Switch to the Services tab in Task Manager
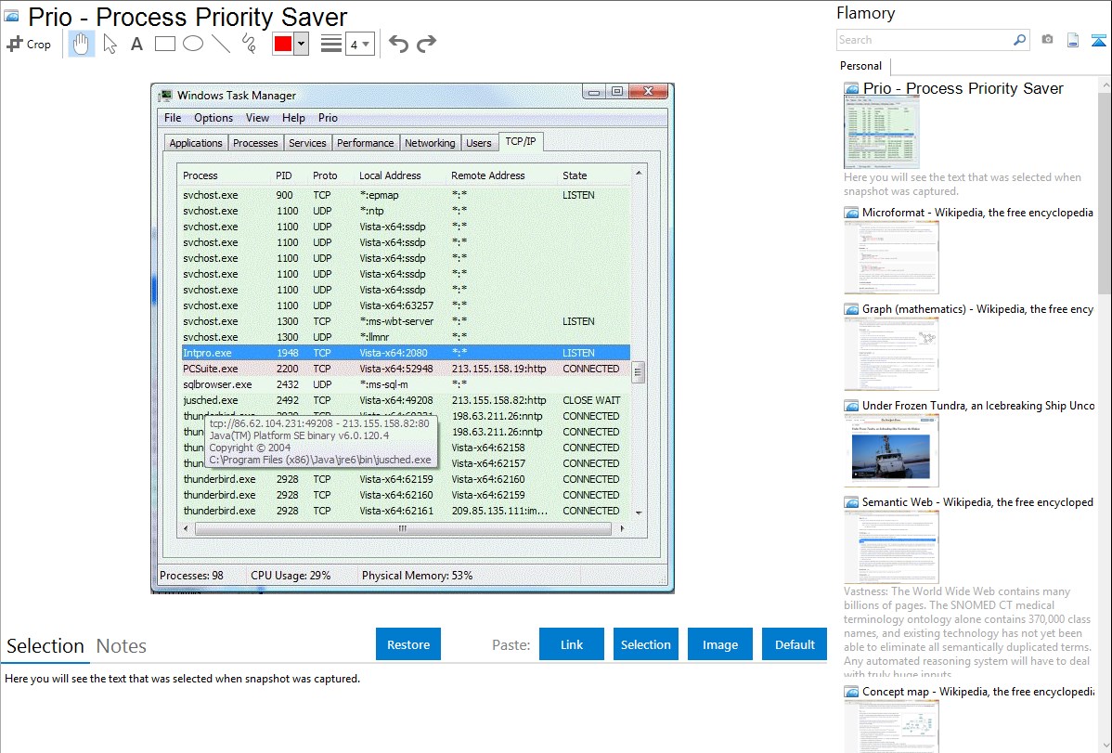Image resolution: width=1112 pixels, height=753 pixels. [307, 143]
